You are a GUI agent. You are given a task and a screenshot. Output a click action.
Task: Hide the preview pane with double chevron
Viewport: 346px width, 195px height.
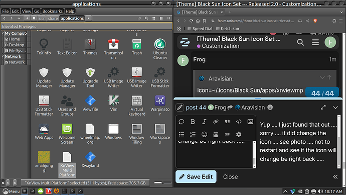point(335,176)
